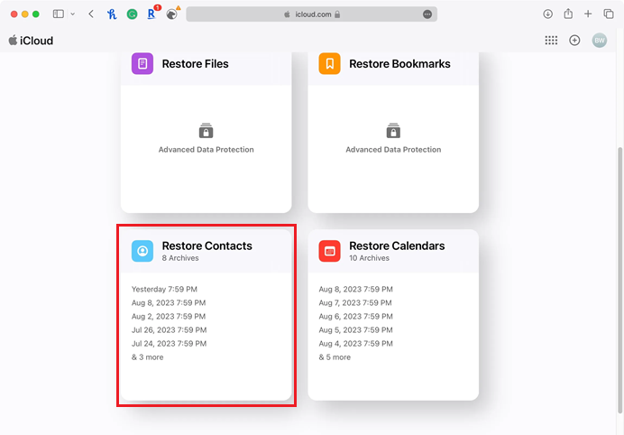Open the Restore Contacts heading
This screenshot has width=624, height=435.
click(x=206, y=245)
